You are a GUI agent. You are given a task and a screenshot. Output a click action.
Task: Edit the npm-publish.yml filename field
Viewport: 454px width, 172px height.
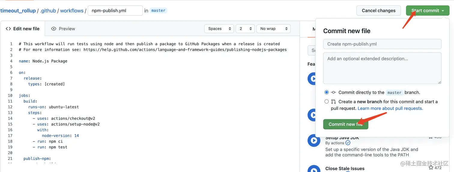(115, 10)
